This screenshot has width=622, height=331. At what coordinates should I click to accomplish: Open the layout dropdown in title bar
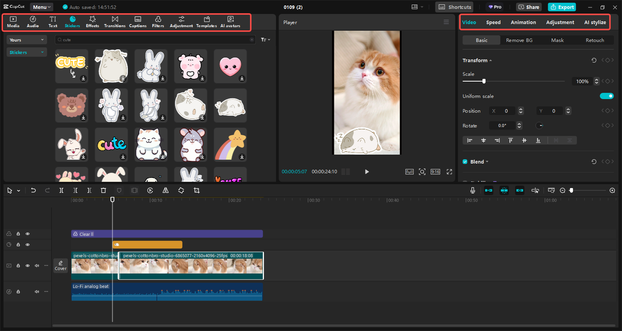point(417,7)
